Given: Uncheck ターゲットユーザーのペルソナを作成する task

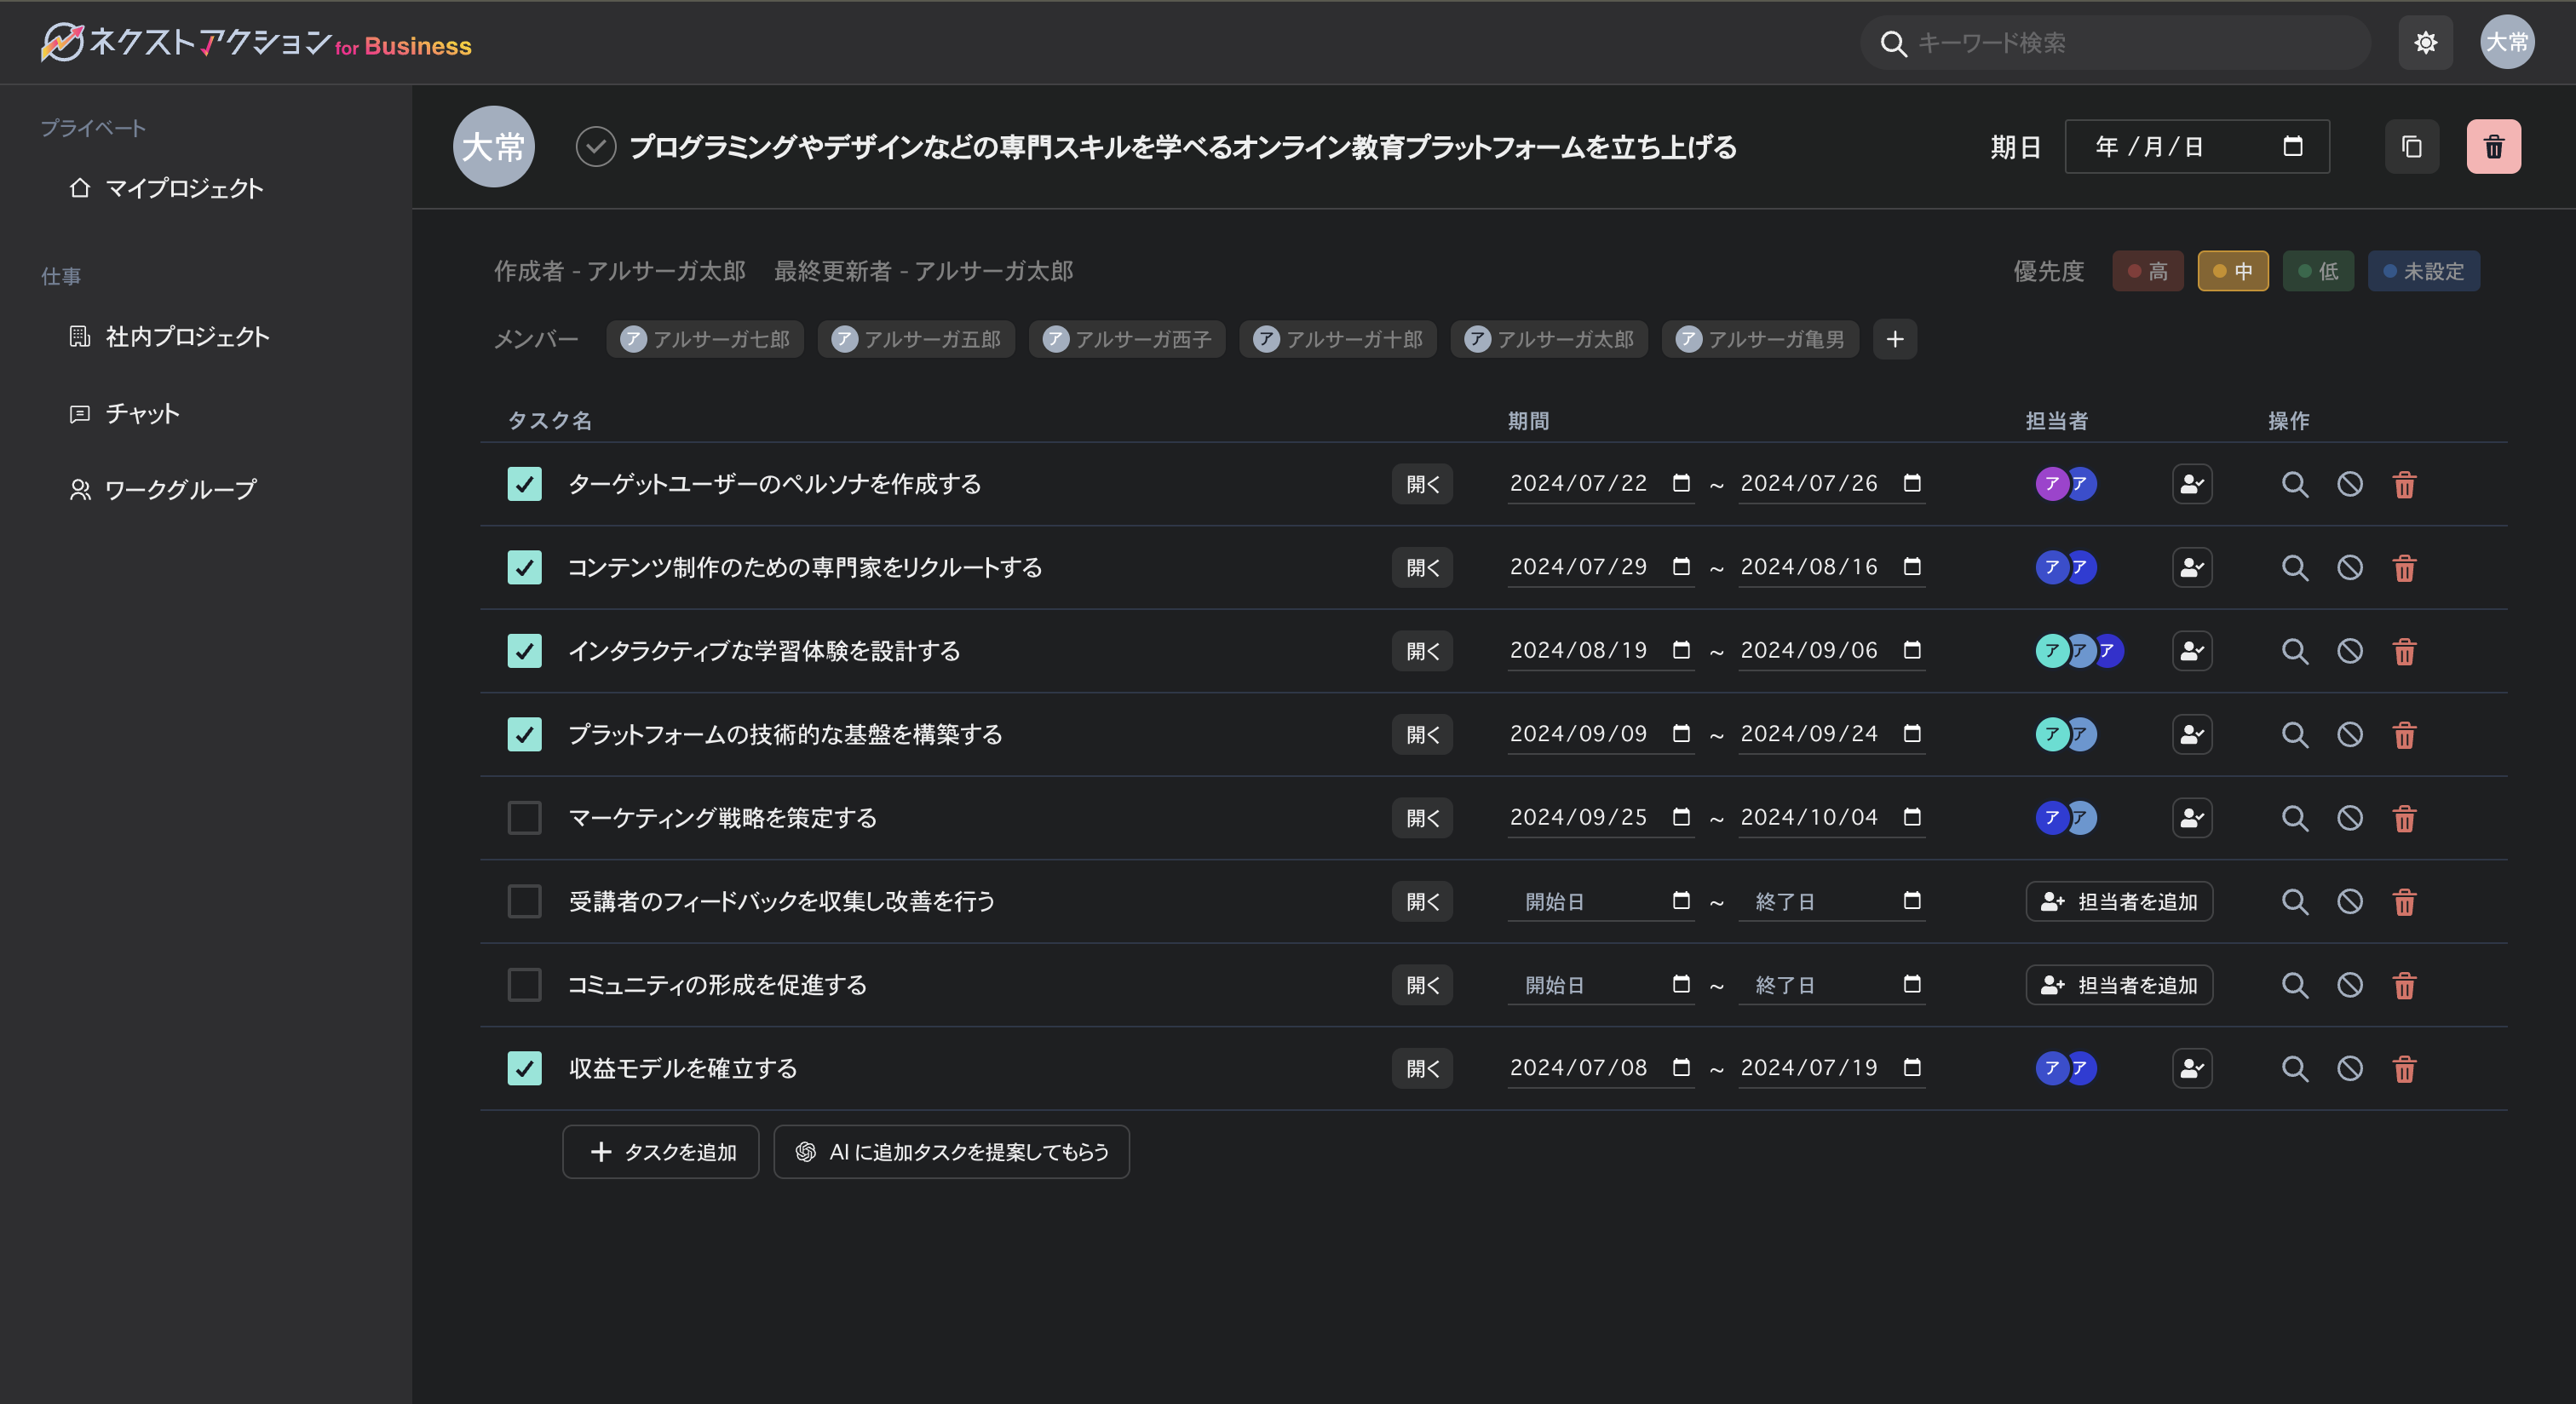Looking at the screenshot, I should [x=524, y=484].
